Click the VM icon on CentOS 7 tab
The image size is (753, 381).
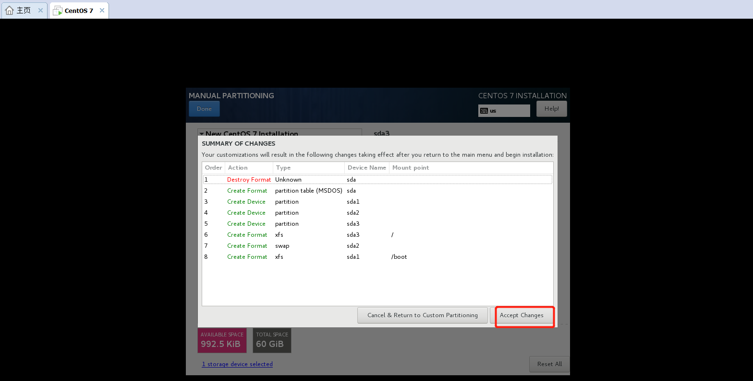point(58,11)
